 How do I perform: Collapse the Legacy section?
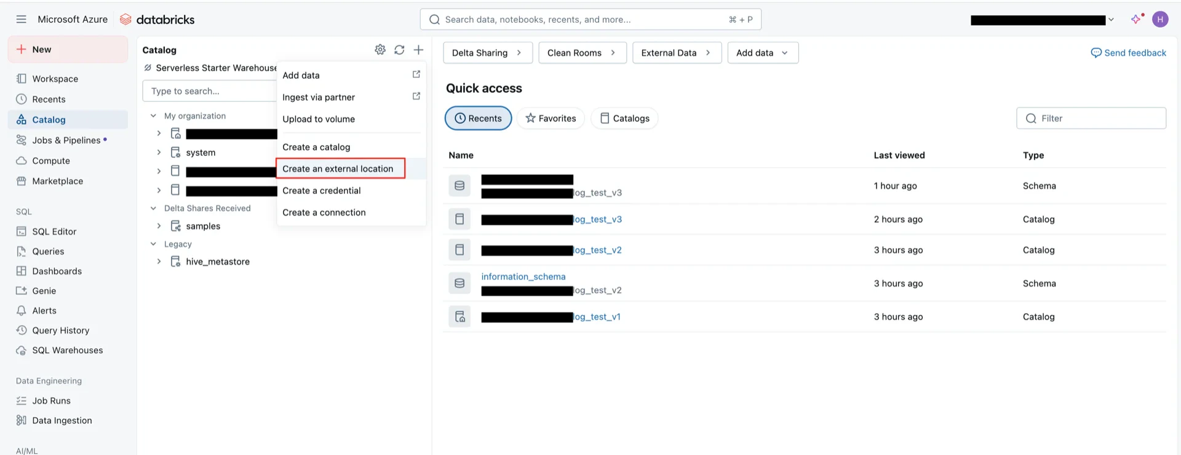153,244
